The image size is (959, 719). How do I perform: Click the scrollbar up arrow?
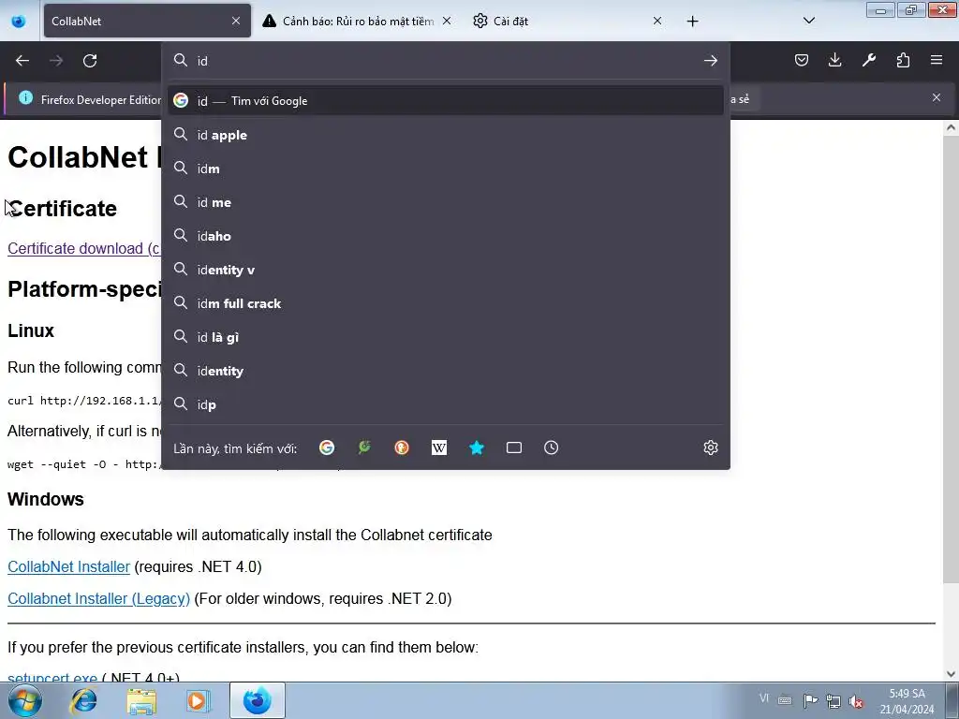[x=951, y=127]
